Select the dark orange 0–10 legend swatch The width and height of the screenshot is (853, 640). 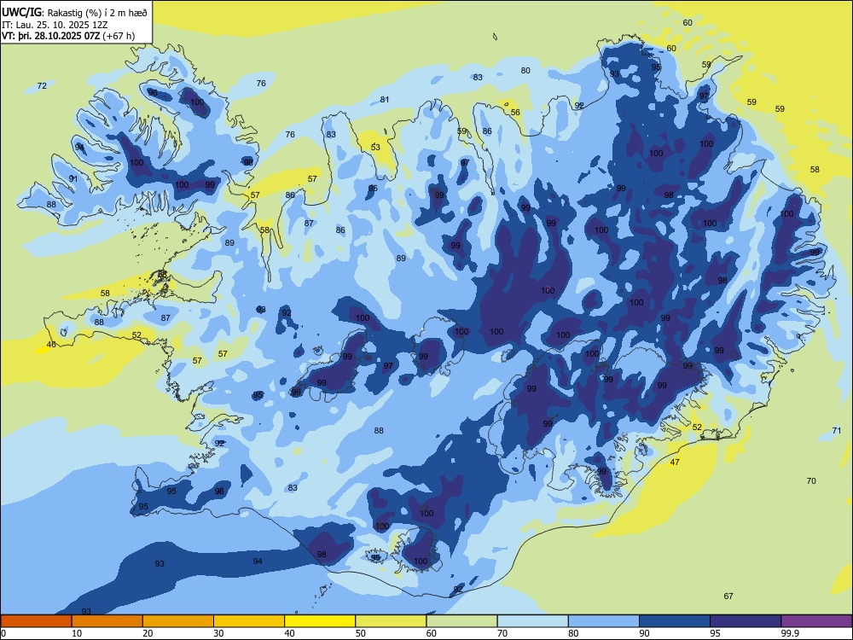36,621
